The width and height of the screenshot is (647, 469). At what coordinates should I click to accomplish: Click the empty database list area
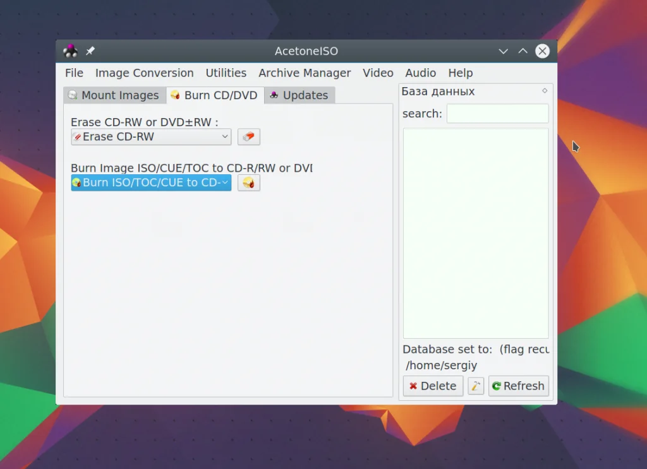476,233
